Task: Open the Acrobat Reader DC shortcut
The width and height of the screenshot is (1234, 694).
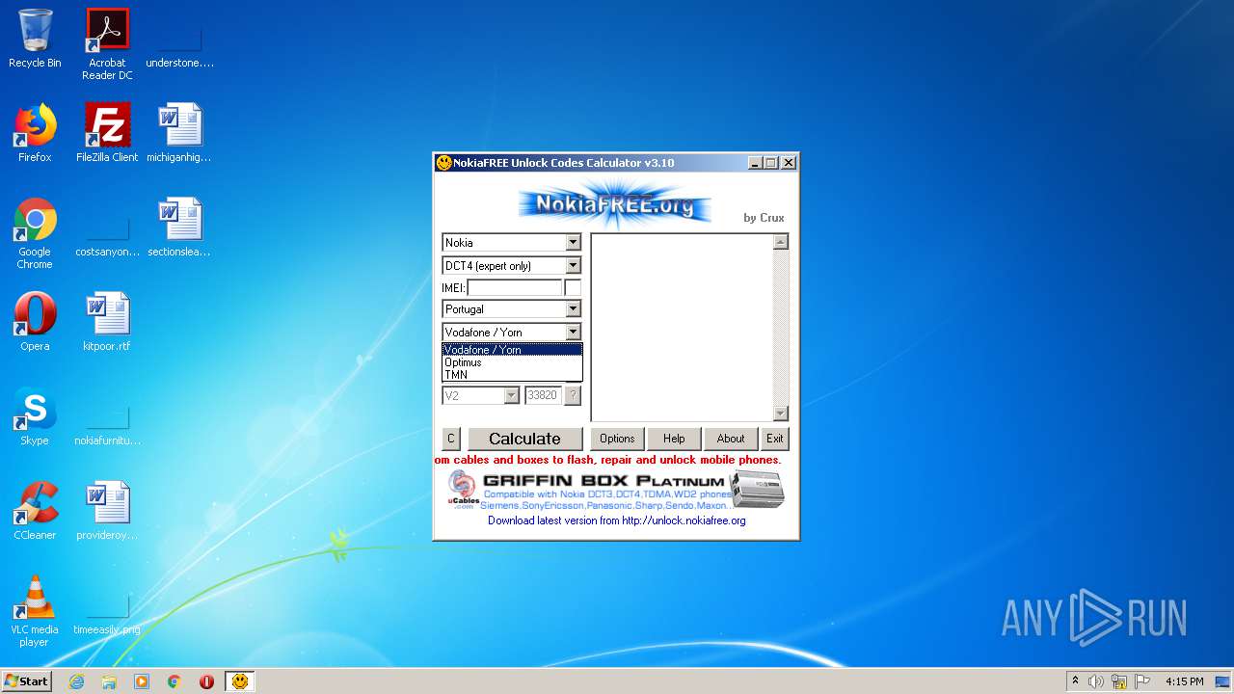Action: [x=107, y=44]
